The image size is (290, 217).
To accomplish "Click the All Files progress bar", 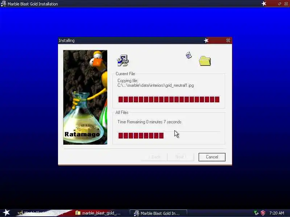I will pos(169,135).
